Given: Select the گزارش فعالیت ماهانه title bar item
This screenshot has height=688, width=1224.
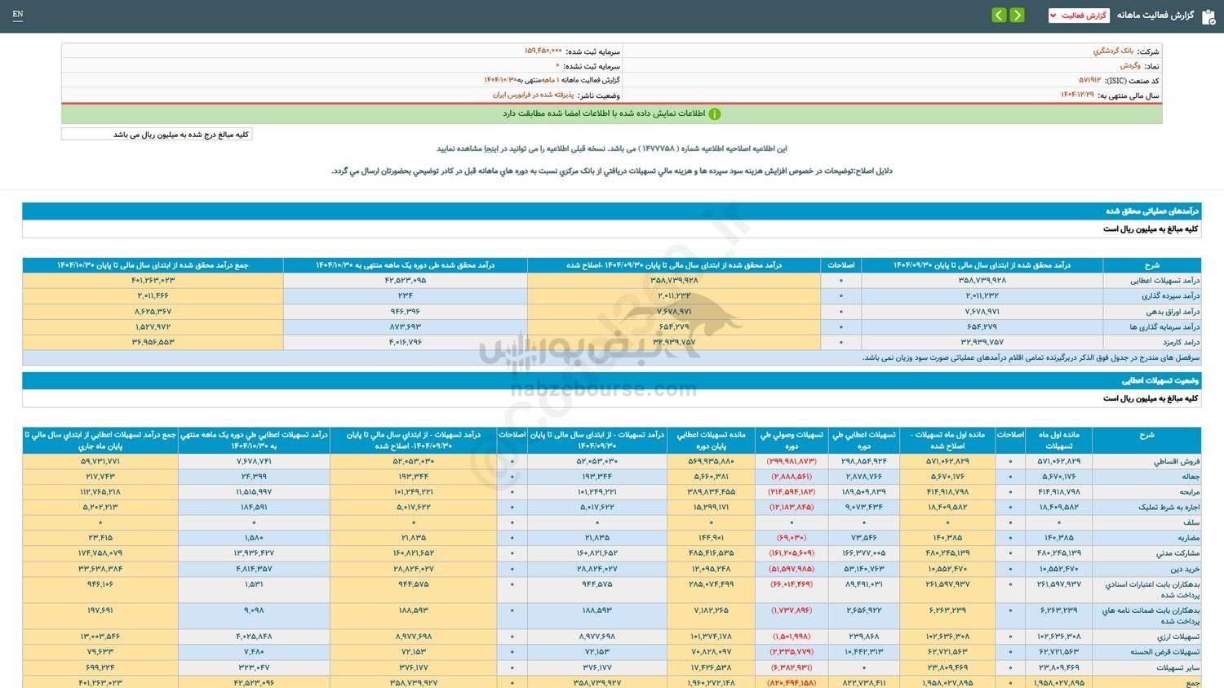Looking at the screenshot, I should (1155, 15).
